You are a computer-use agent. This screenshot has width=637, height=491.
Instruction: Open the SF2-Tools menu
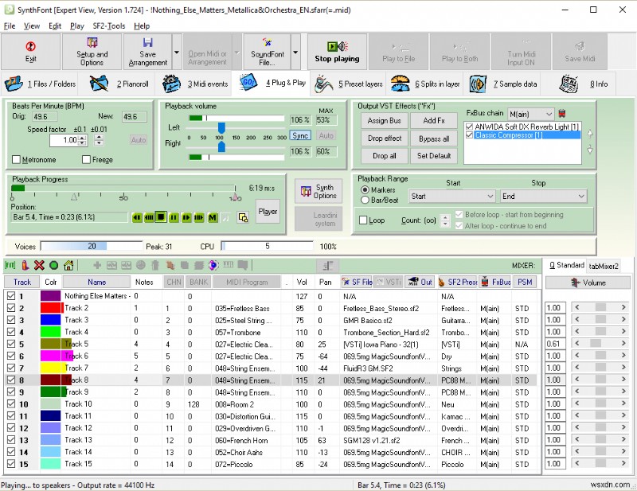107,25
